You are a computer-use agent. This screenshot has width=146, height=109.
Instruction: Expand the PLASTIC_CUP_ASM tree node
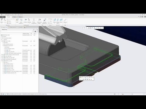[x=2, y=58]
